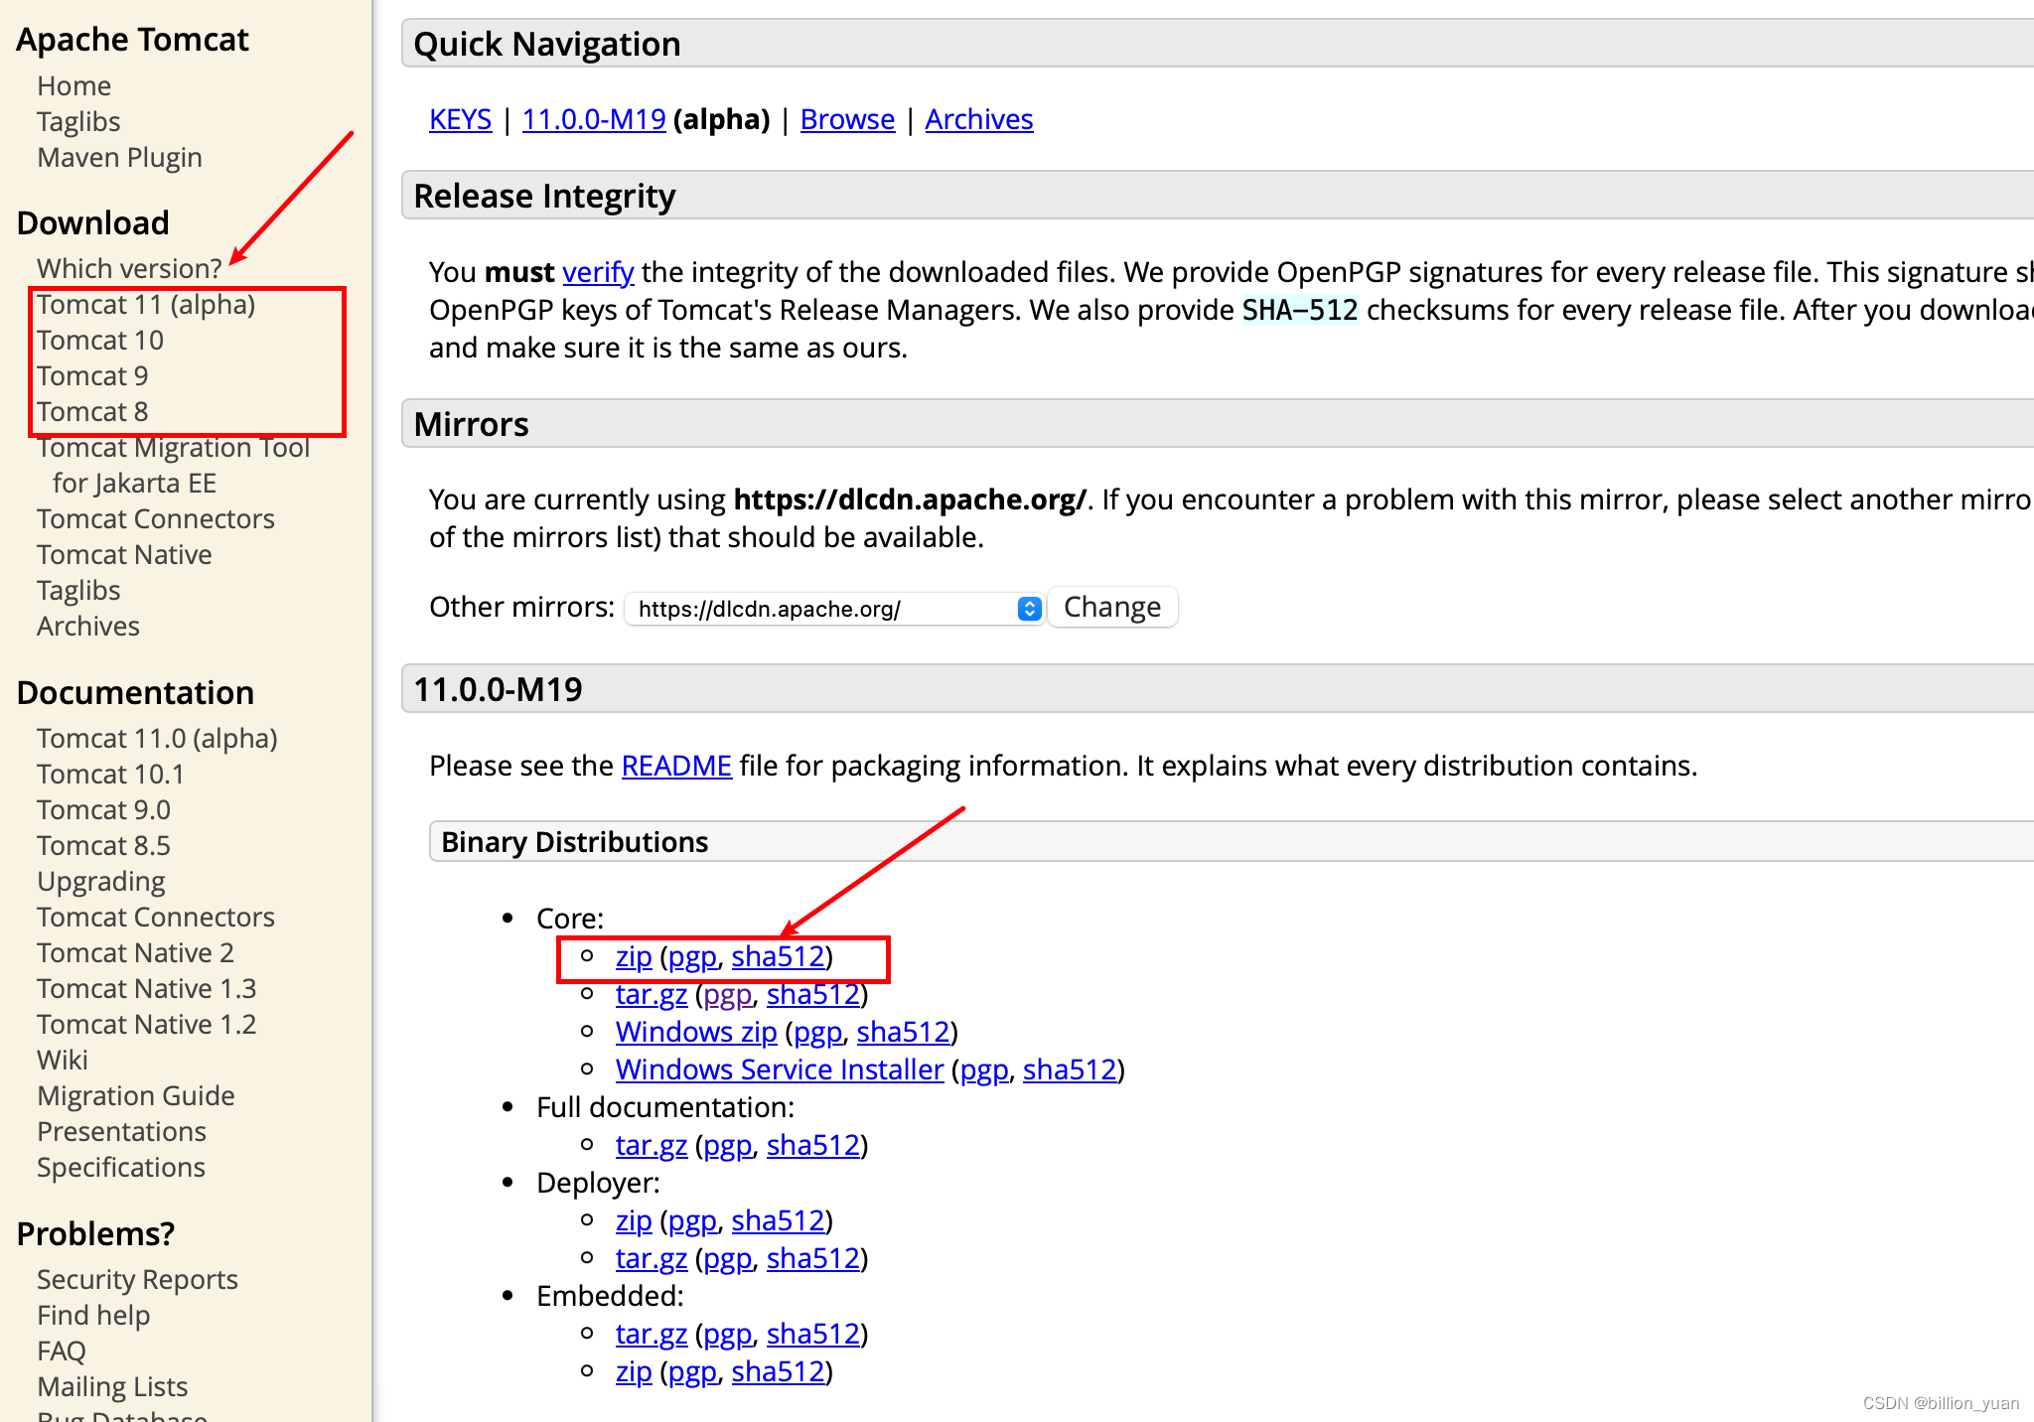Viewport: 2034px width, 1422px height.
Task: Open Migration Guide documentation link
Action: point(136,1096)
